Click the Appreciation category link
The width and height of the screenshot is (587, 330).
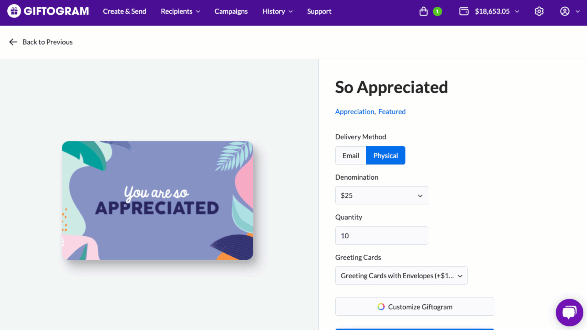click(354, 112)
